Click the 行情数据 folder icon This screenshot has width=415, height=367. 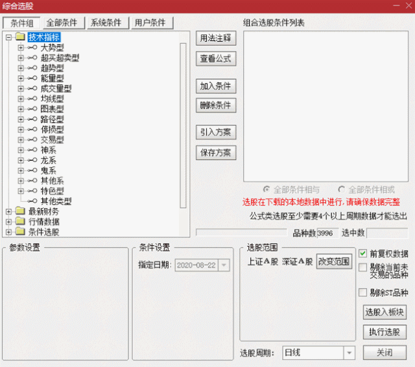(20, 221)
